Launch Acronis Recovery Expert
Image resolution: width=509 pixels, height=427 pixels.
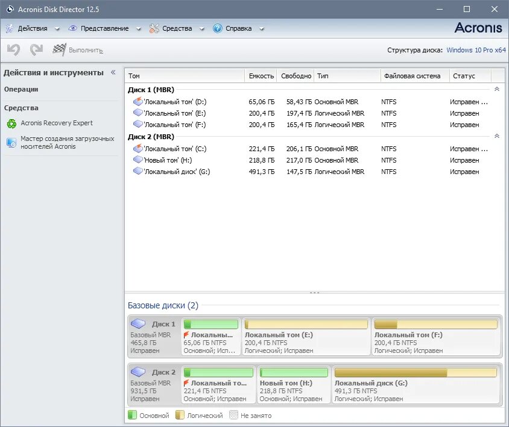(x=57, y=123)
